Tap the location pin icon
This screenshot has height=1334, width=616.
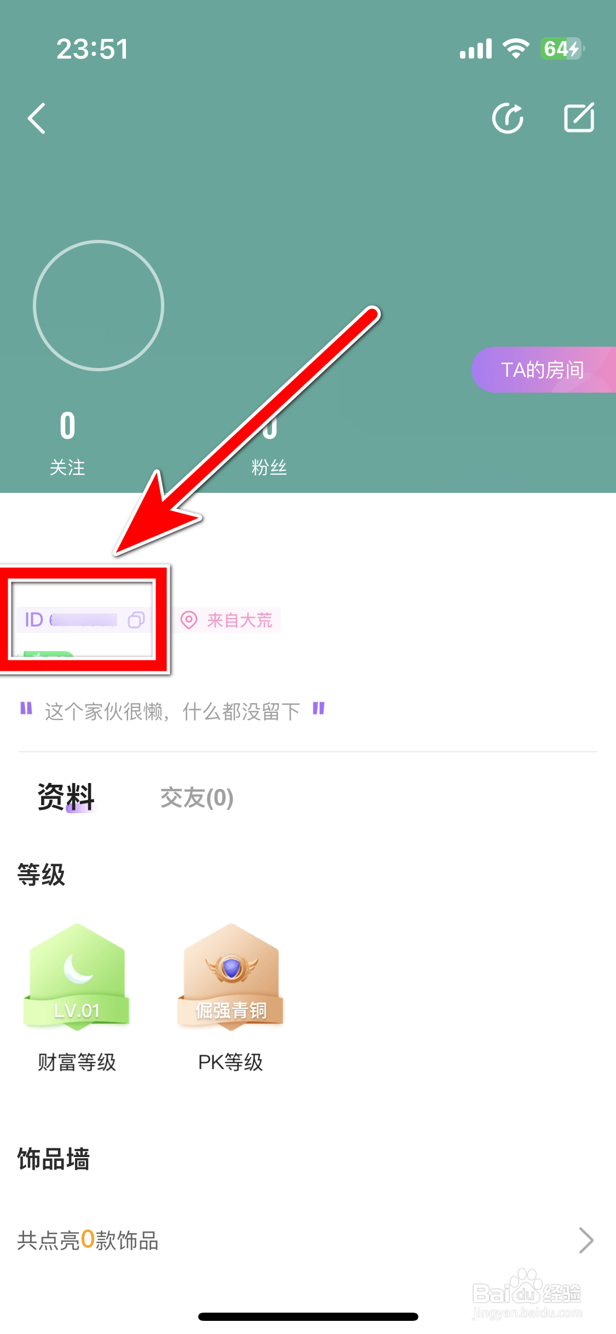click(x=189, y=620)
